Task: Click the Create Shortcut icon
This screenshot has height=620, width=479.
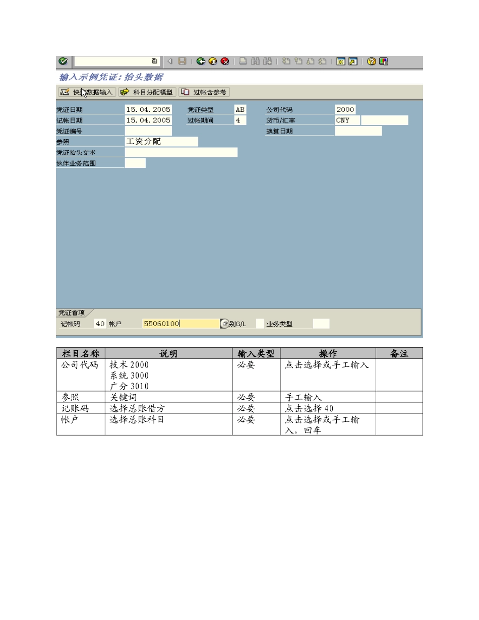Action: pos(353,61)
